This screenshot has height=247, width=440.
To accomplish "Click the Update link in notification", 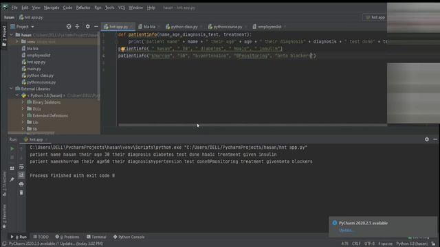I will 346,231.
